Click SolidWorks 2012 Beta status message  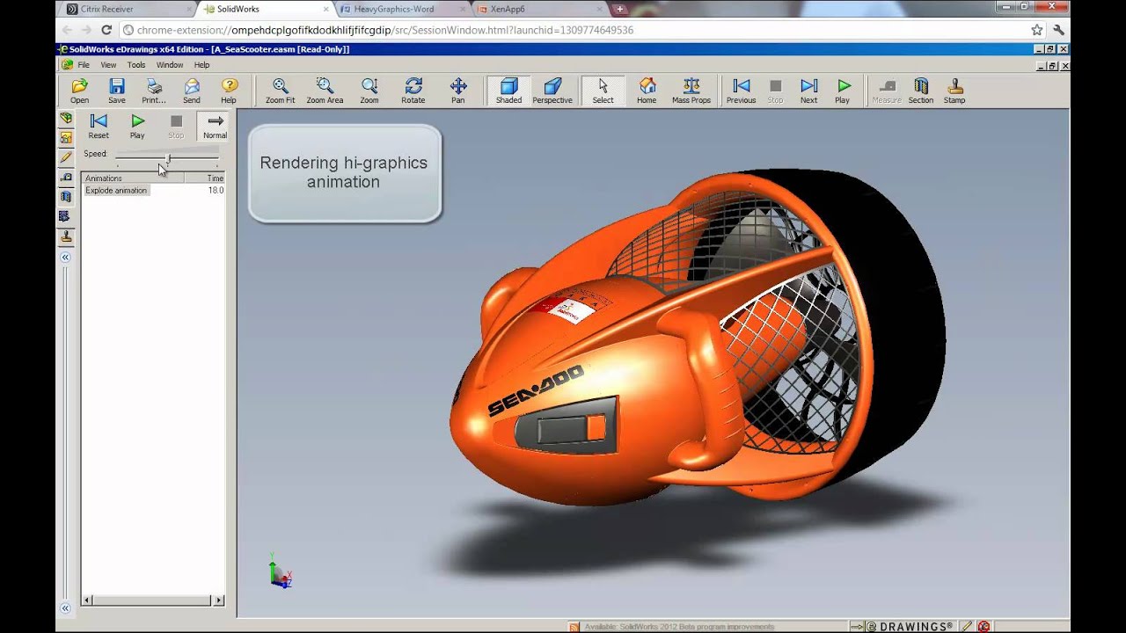(677, 627)
